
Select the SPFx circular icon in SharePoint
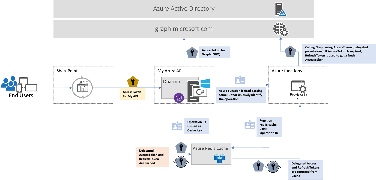coord(83,88)
